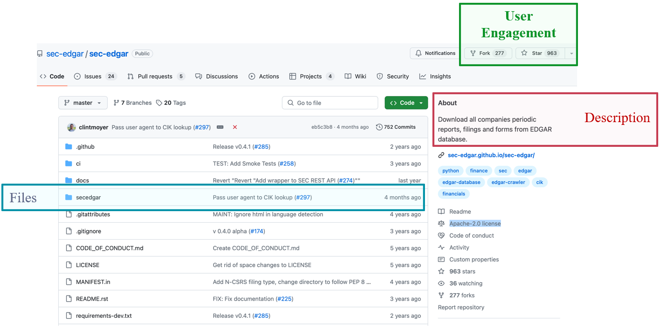
Task: Open the Projects tab
Action: coord(312,76)
